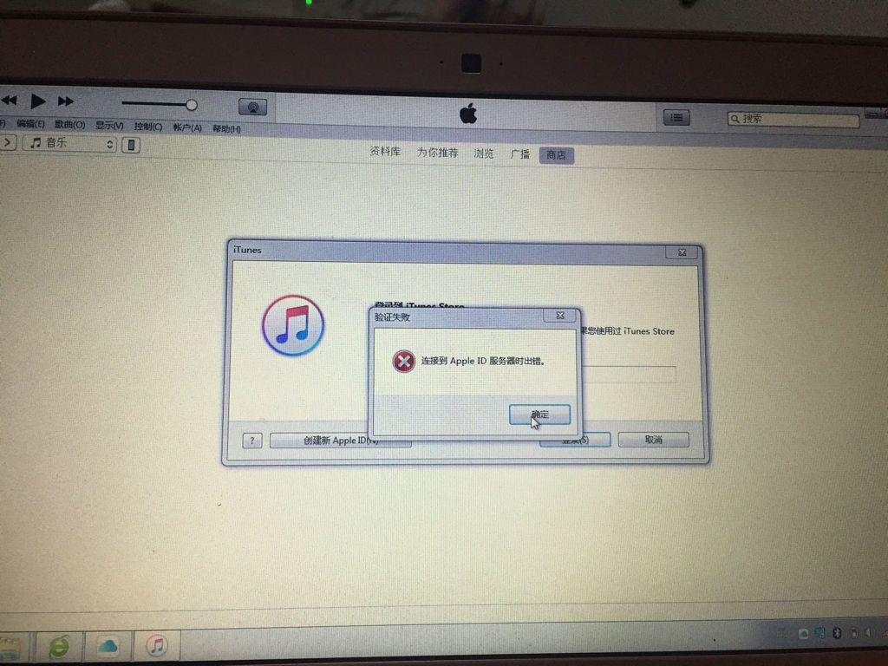Switch to the 广播 tab
Image resolution: width=888 pixels, height=666 pixels.
point(520,154)
